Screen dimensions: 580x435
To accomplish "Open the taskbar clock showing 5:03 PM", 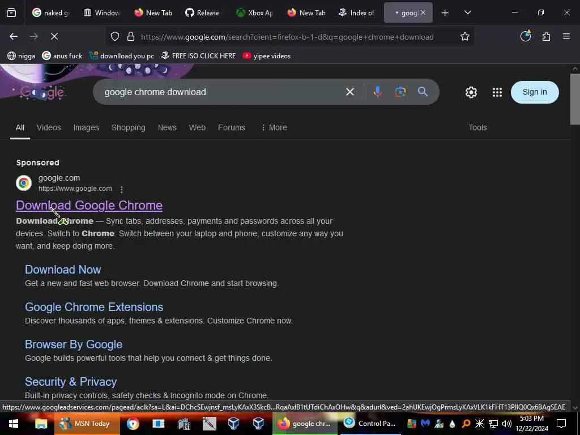I will tap(532, 424).
